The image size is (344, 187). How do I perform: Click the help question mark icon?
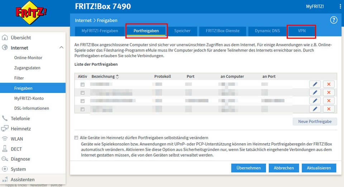[x=334, y=20]
